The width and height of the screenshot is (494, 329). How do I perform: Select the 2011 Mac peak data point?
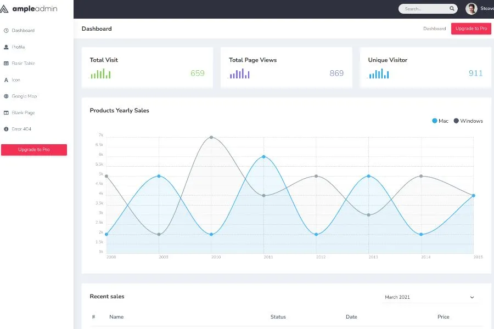pos(263,157)
